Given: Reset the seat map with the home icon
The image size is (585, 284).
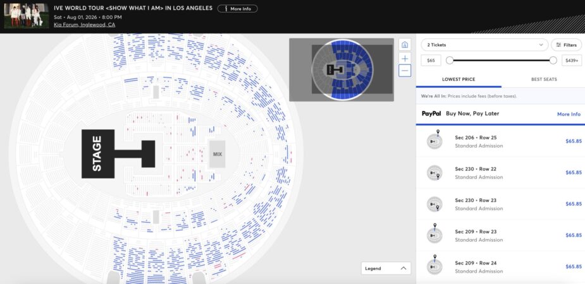Looking at the screenshot, I should [x=405, y=45].
